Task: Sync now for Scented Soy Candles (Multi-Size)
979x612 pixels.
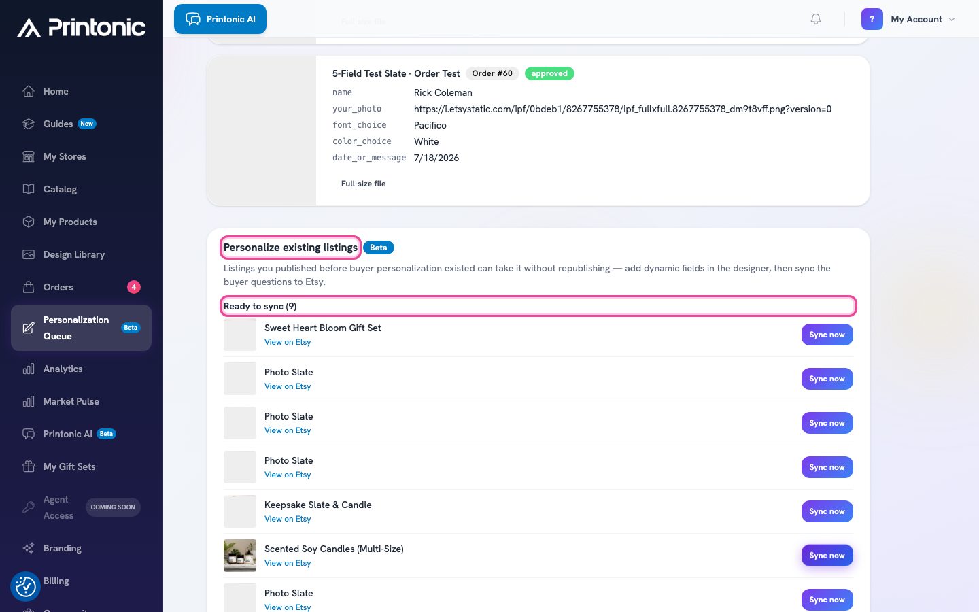Action: pos(827,556)
